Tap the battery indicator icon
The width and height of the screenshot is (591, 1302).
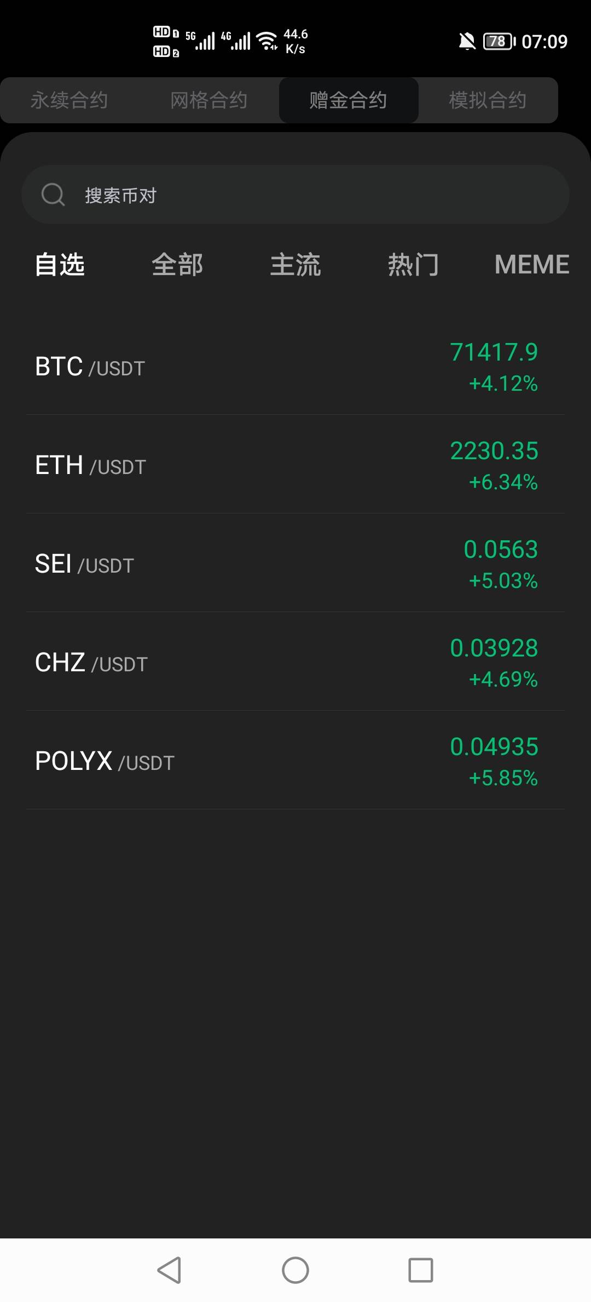(x=499, y=41)
